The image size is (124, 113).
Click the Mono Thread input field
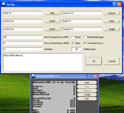point(23,37)
